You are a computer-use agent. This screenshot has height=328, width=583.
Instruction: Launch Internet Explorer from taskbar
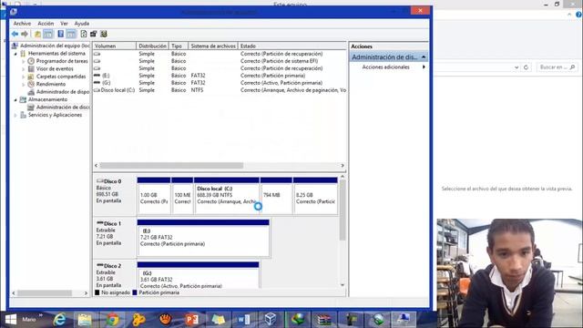(x=59, y=320)
